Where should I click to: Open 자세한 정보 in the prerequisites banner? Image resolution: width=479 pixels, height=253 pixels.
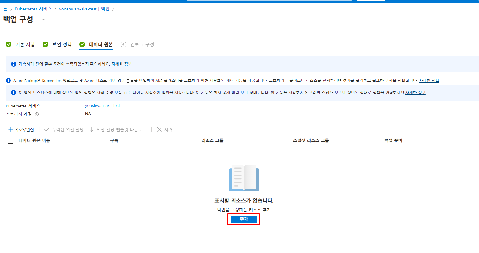coord(121,64)
